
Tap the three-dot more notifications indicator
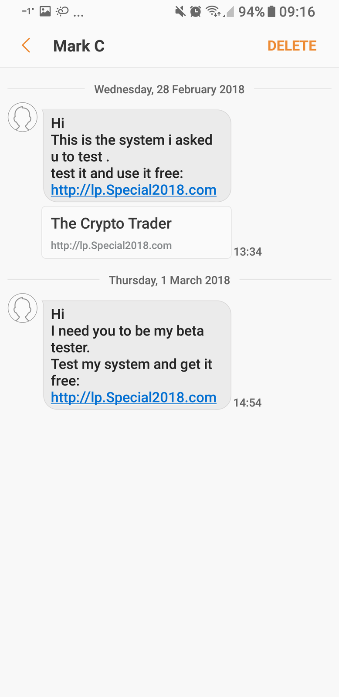tap(78, 15)
